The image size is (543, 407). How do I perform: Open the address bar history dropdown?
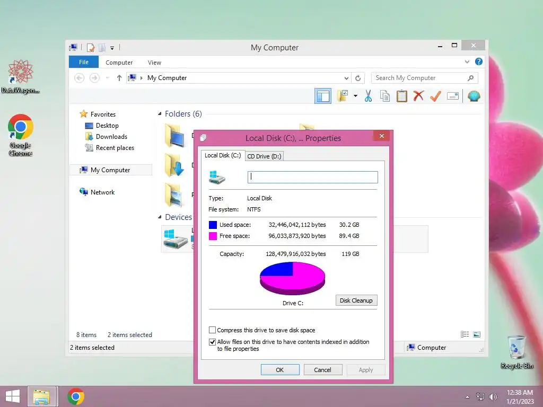point(346,78)
